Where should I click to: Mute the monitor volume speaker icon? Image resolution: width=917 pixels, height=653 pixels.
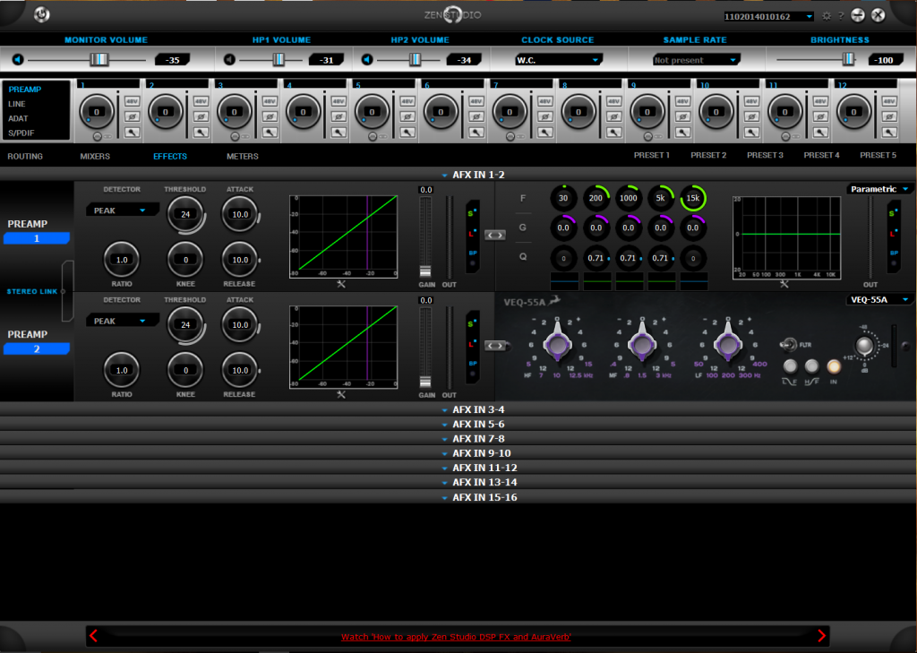18,60
